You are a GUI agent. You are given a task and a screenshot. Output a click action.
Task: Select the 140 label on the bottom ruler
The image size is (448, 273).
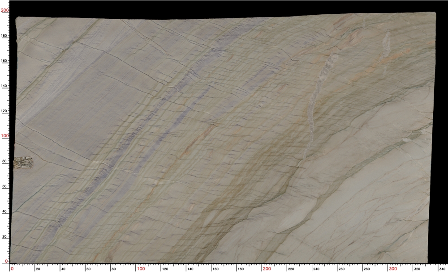tap(190, 269)
